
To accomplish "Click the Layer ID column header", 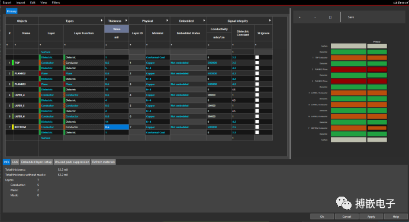I will 137,33.
